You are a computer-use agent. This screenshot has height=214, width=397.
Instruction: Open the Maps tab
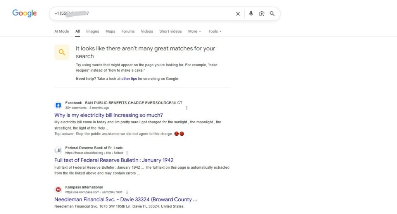(110, 31)
